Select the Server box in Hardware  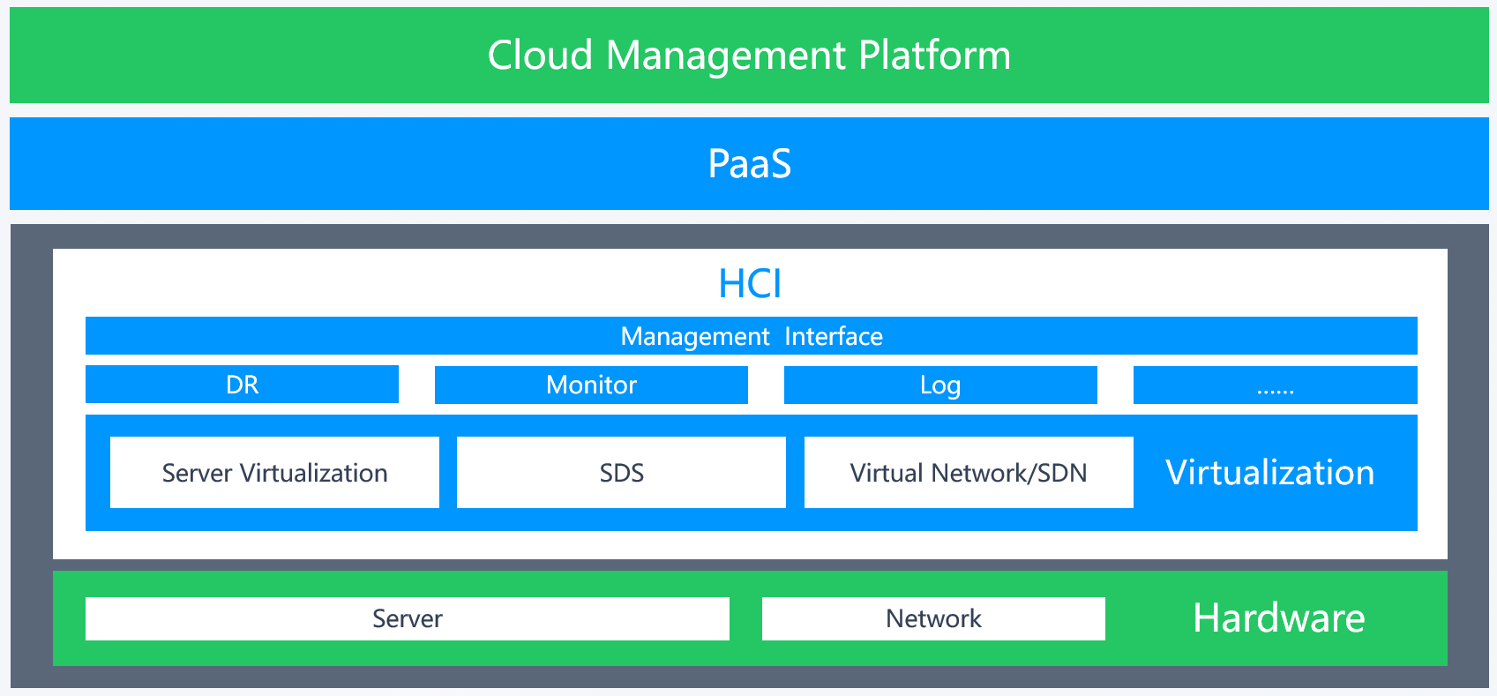pyautogui.click(x=408, y=618)
